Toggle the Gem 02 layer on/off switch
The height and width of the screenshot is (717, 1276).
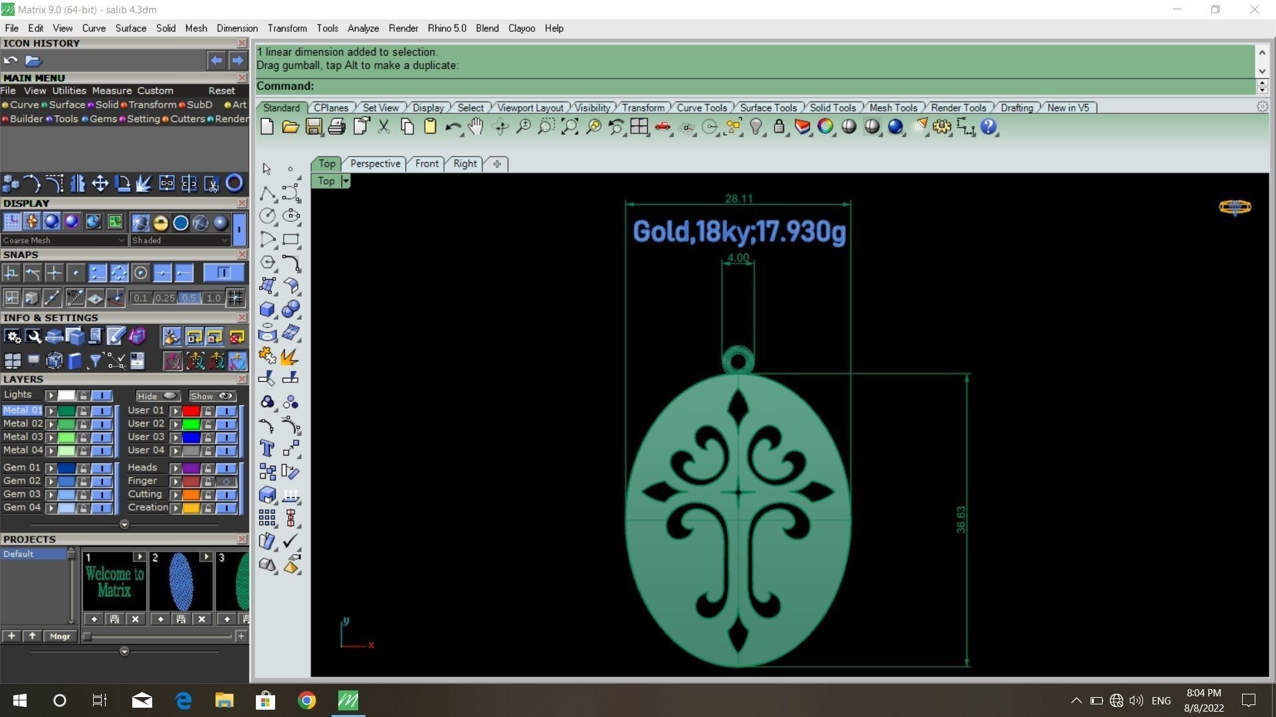coord(102,481)
